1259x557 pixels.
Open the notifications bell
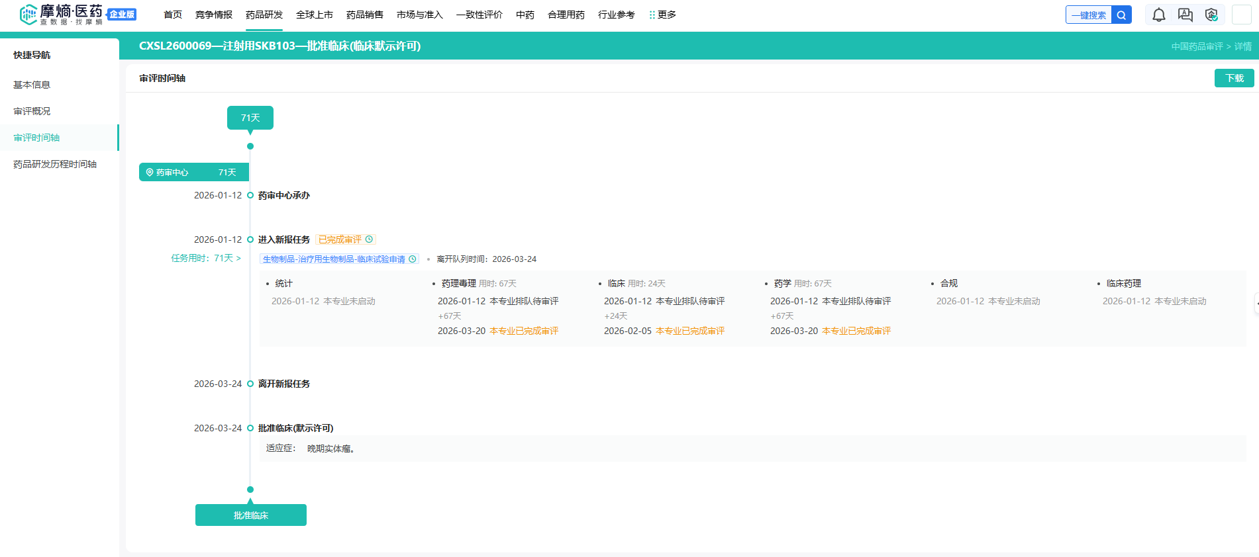[x=1158, y=15]
